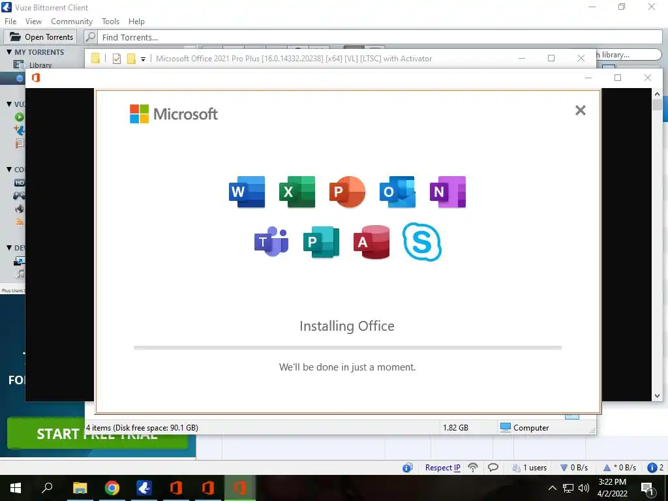Click the Outlook icon in the installer
This screenshot has width=668, height=501.
click(x=397, y=192)
